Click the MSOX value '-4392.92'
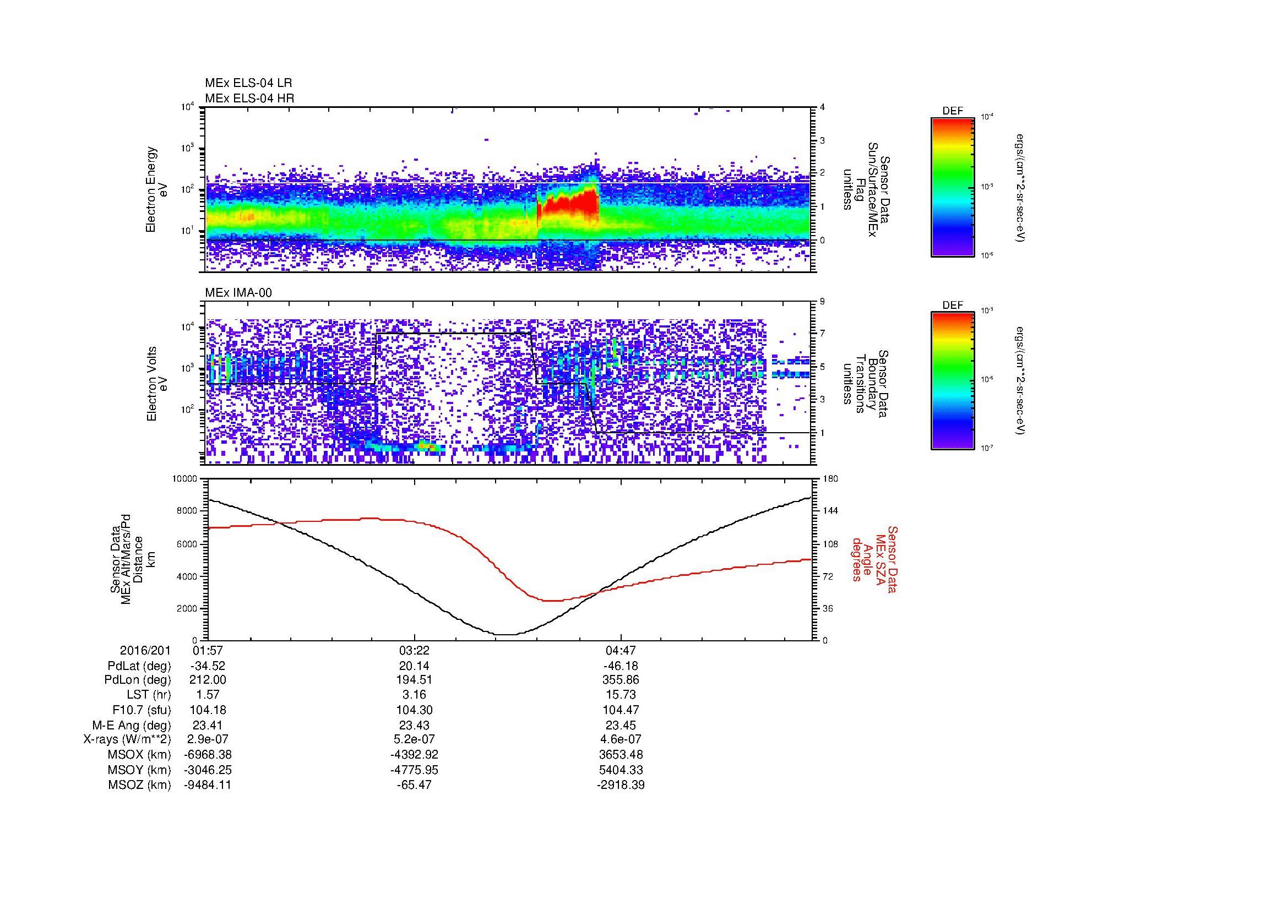The width and height of the screenshot is (1288, 910). [414, 755]
